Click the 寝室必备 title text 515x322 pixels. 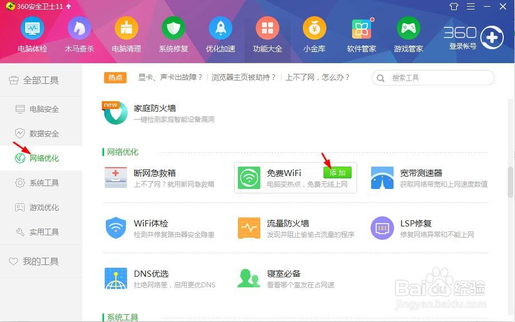pyautogui.click(x=284, y=273)
